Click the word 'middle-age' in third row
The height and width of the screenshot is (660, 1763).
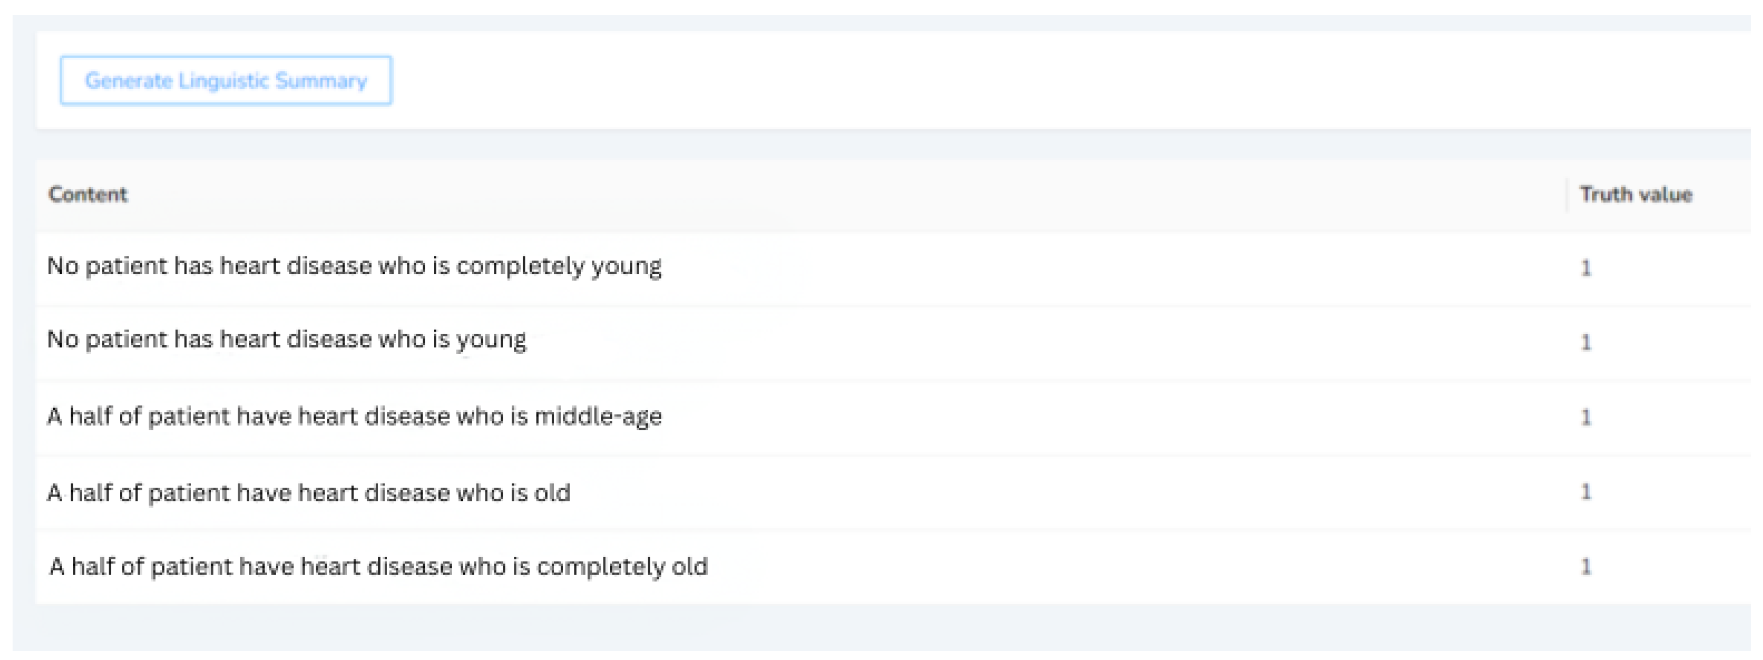[x=597, y=416]
